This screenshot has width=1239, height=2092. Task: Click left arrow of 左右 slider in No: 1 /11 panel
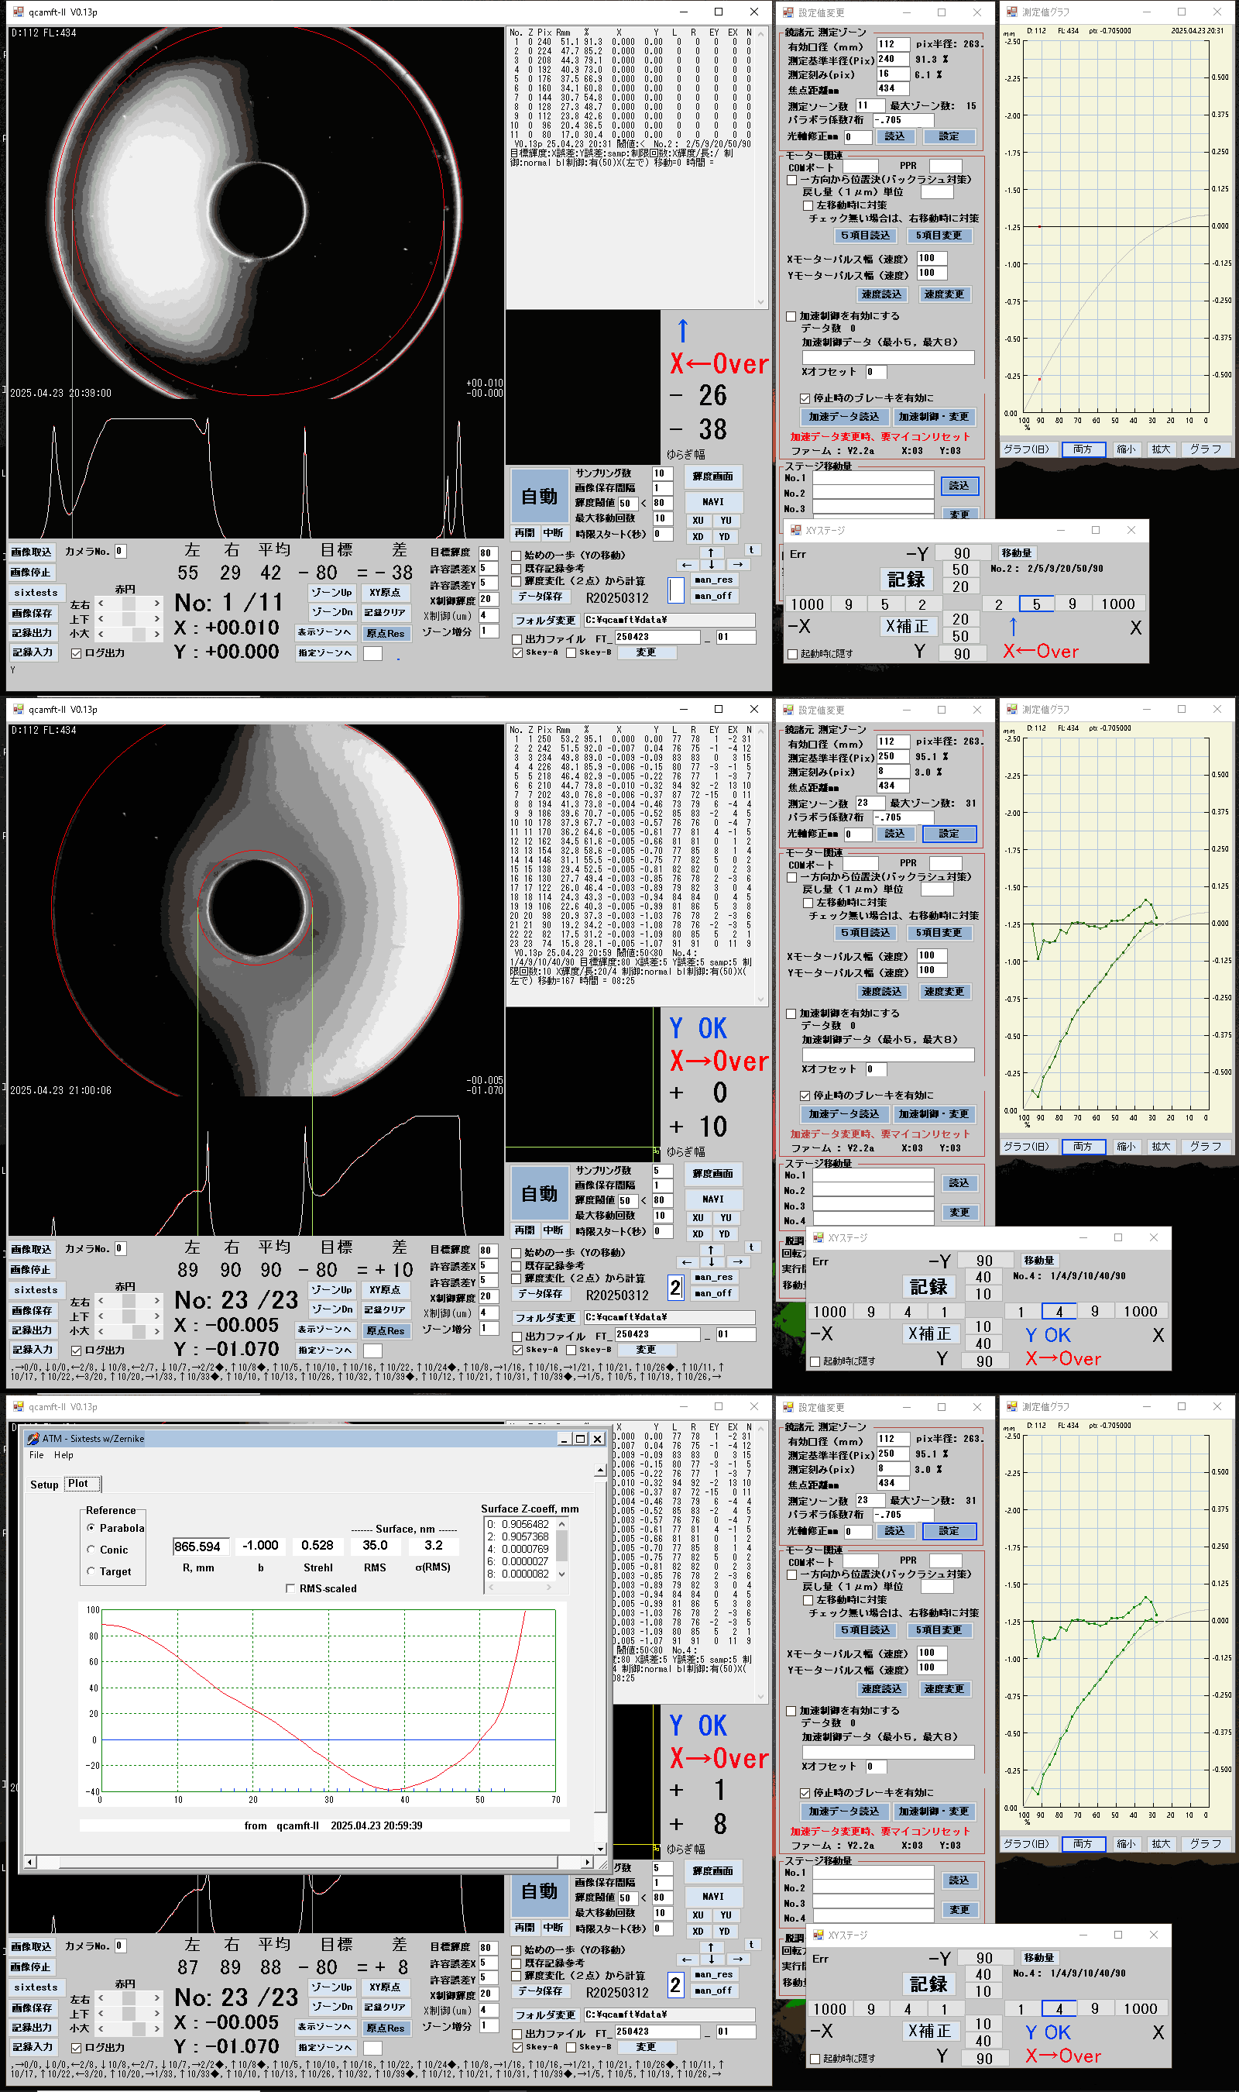(101, 603)
